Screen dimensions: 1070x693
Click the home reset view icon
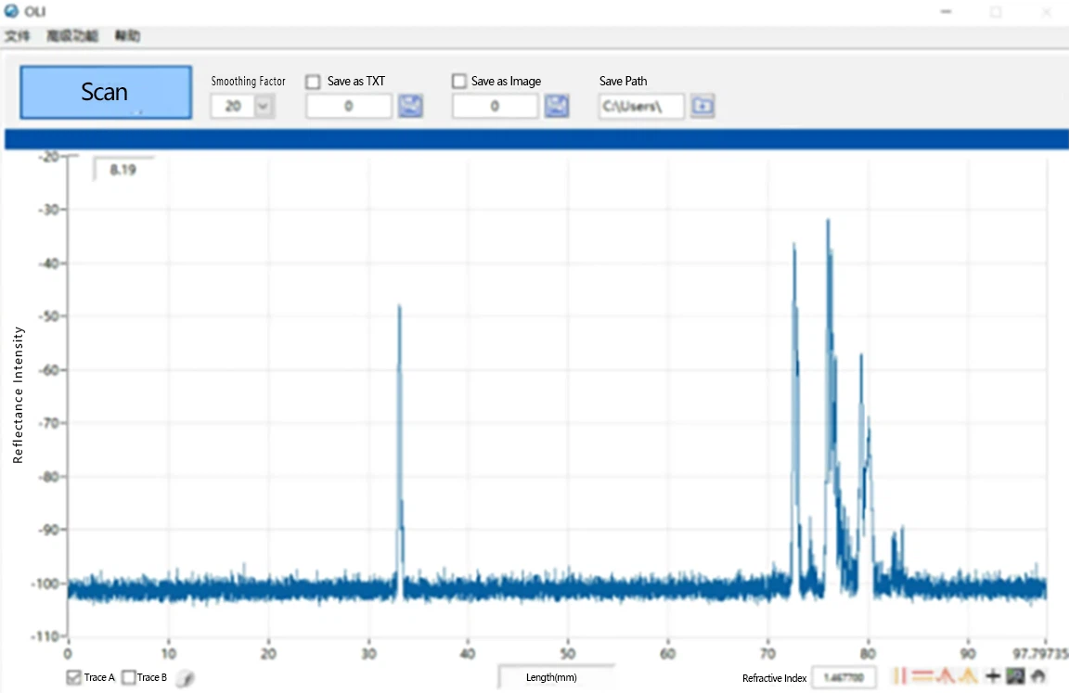pos(1038,676)
